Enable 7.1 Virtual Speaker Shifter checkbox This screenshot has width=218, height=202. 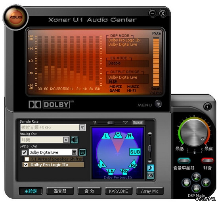(27, 159)
